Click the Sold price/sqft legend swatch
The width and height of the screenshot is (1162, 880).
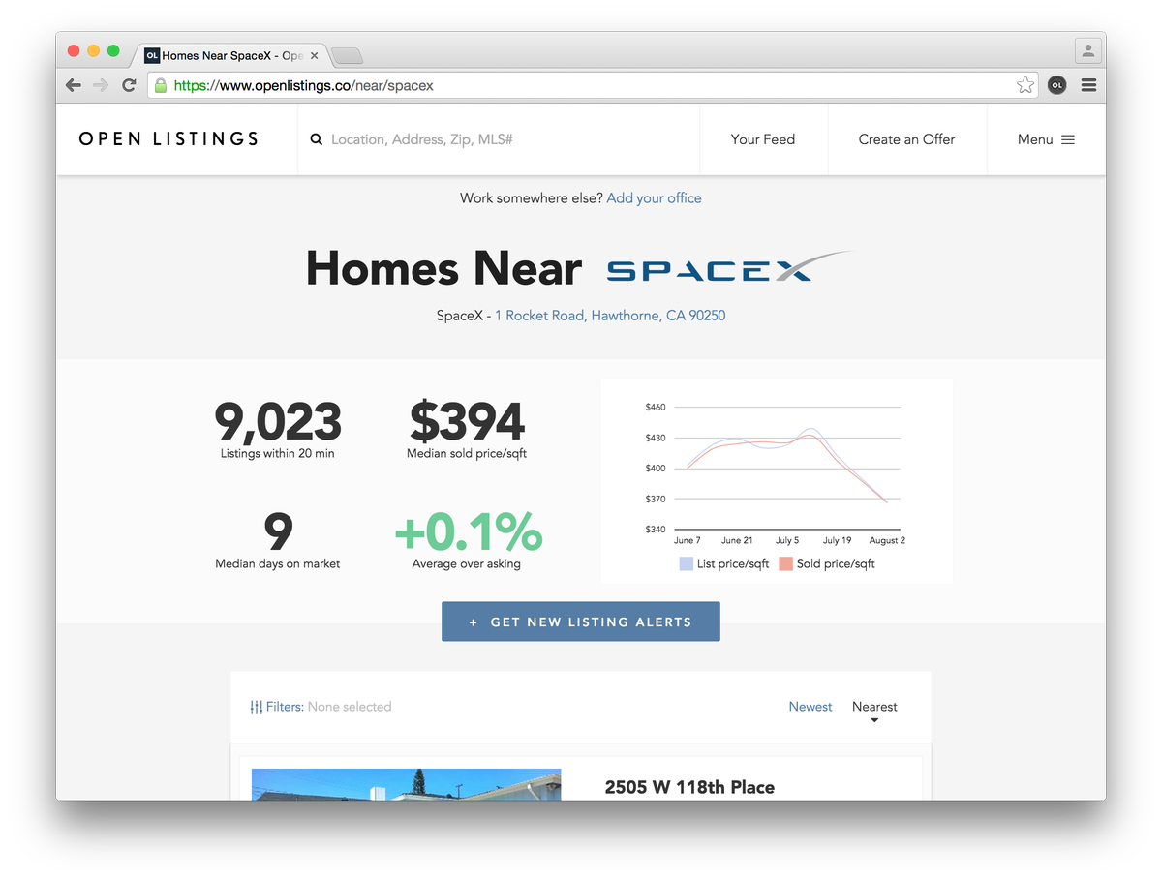pos(785,563)
